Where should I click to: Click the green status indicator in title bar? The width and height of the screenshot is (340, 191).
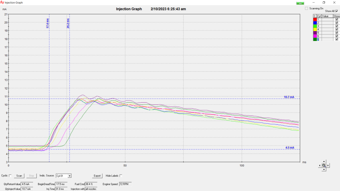coord(300,3)
